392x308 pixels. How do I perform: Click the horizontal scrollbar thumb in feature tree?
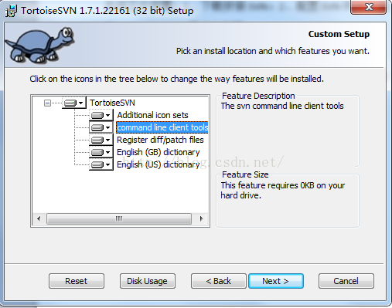pyautogui.click(x=119, y=219)
